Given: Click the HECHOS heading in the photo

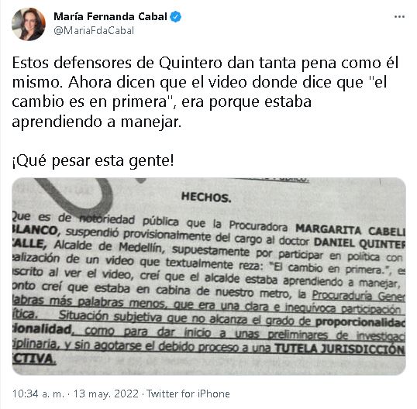Looking at the screenshot, I should pos(206,198).
